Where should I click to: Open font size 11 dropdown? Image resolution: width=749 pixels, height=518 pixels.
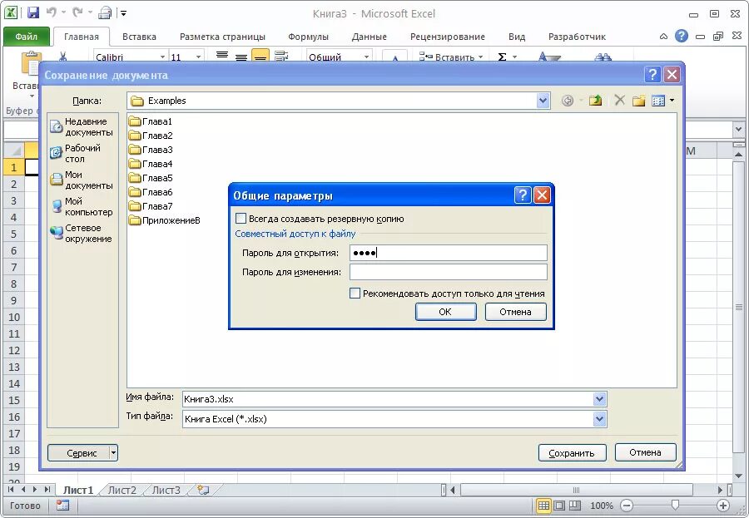198,57
